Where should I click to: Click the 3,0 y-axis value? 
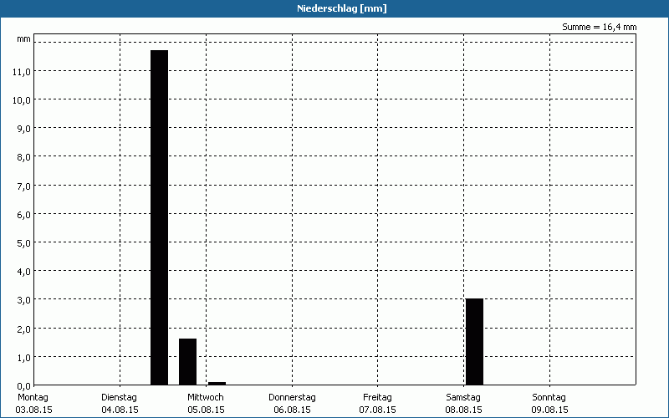(x=24, y=300)
